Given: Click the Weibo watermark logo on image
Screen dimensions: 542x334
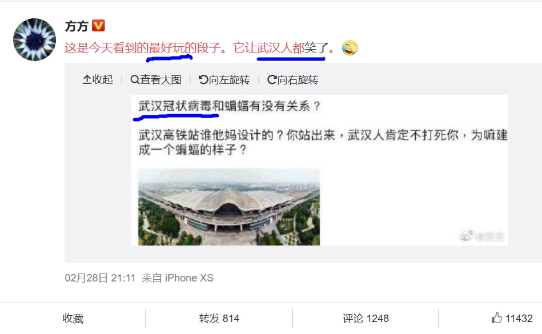Looking at the screenshot, I should (467, 236).
